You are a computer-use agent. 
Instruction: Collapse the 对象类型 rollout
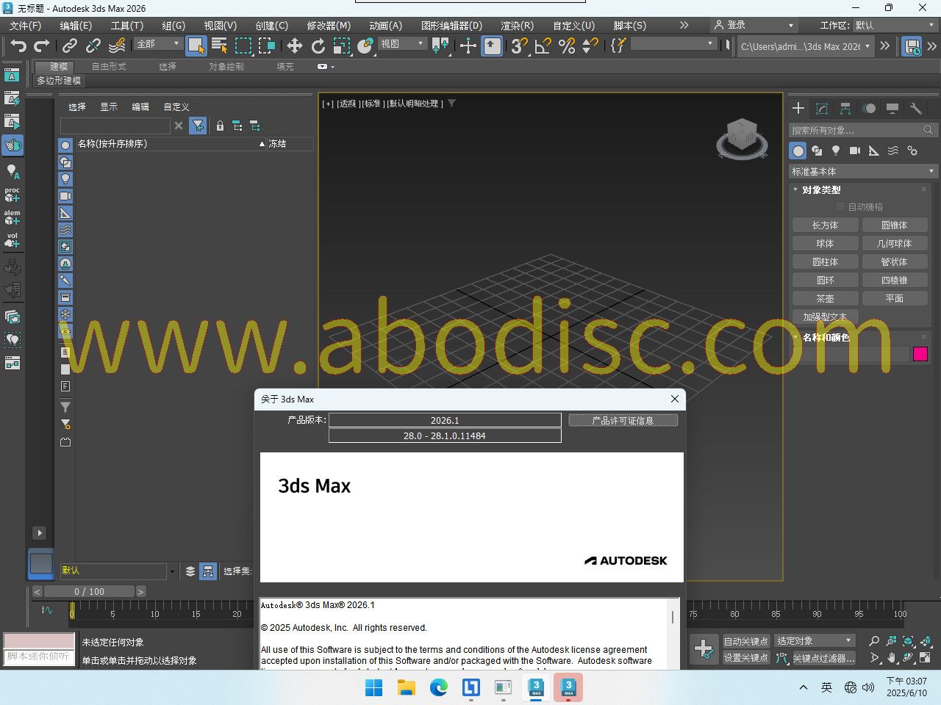(821, 189)
